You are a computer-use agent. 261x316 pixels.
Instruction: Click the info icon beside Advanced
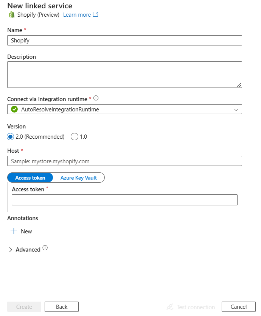[45, 247]
